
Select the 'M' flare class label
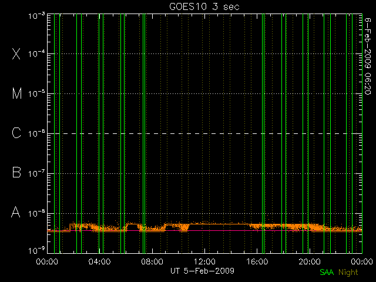pos(17,93)
